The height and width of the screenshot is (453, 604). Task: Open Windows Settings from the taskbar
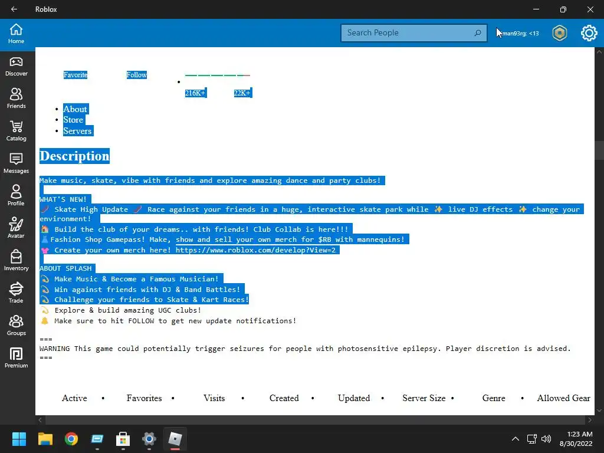[x=149, y=439]
